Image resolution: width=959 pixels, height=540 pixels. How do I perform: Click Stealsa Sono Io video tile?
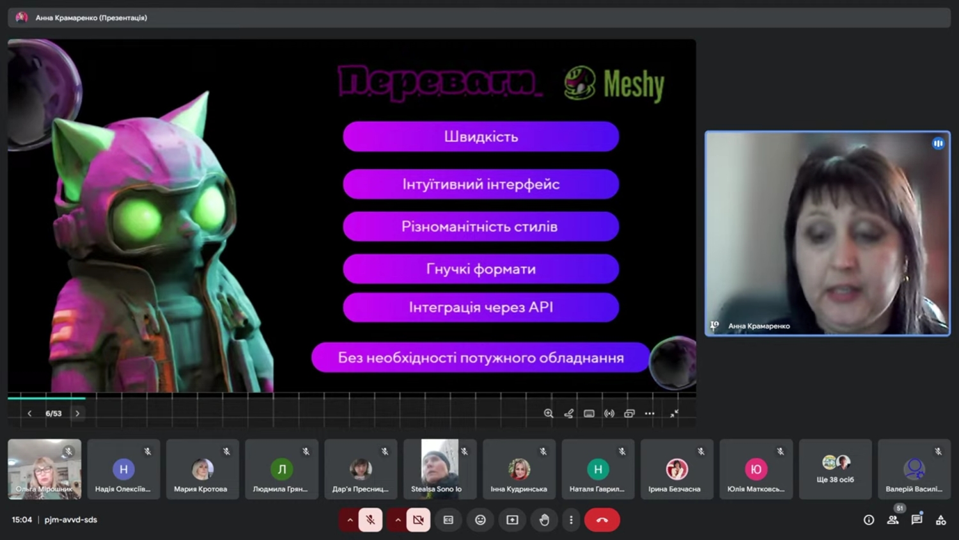(440, 469)
